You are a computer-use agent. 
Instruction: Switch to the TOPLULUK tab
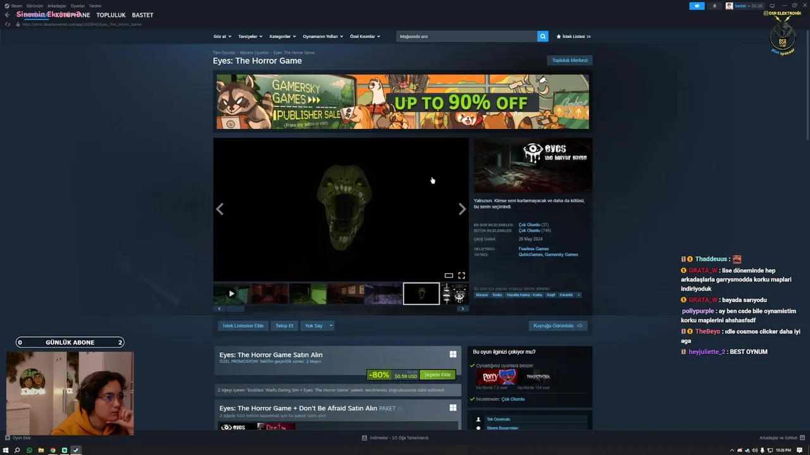click(x=111, y=15)
